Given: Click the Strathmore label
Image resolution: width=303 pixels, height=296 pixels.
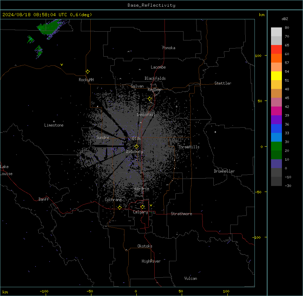Looking at the screenshot, I should [x=181, y=214].
